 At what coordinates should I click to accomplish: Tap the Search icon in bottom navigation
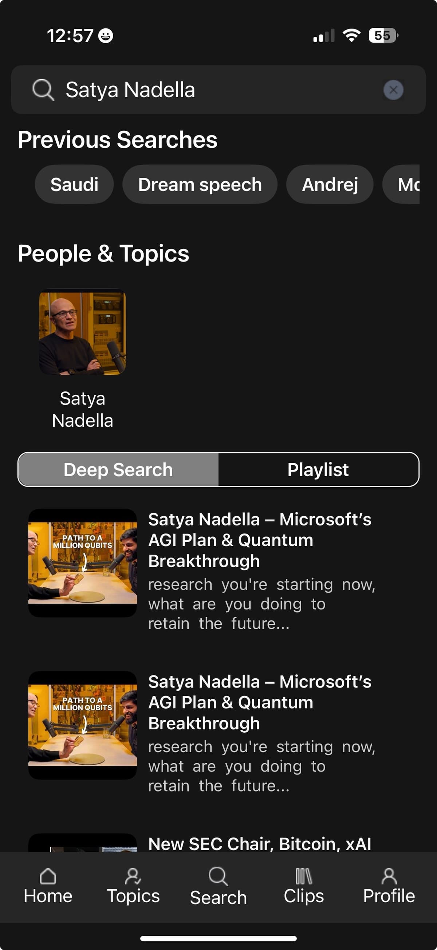coord(218,876)
